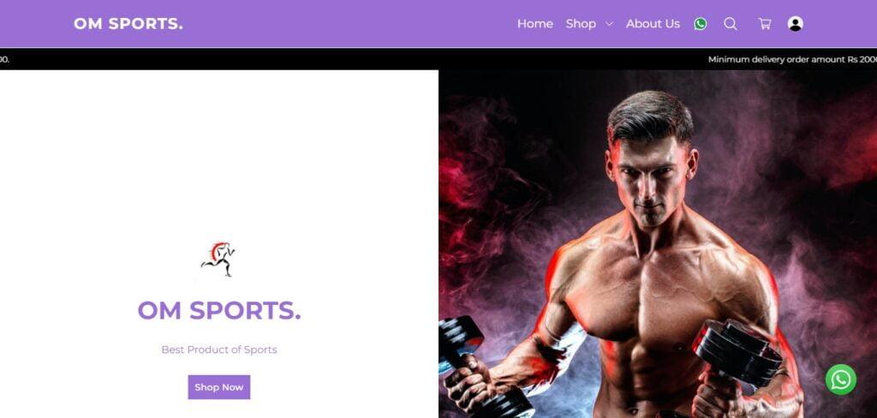Open the Shop menu item
Screen dimensions: 877x418
(x=581, y=23)
